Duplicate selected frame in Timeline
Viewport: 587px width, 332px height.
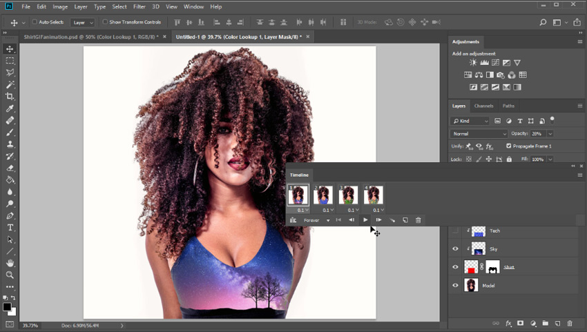[405, 220]
